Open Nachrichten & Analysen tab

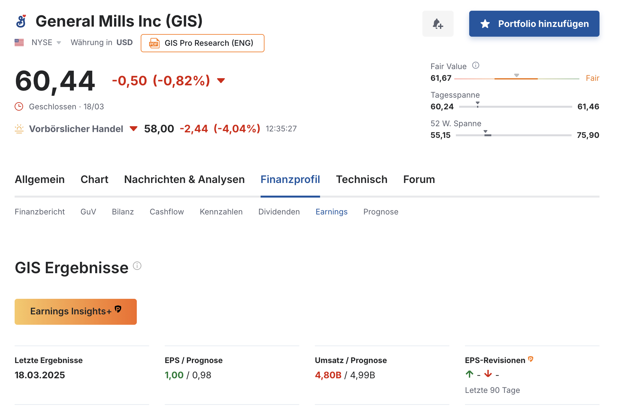coord(184,179)
